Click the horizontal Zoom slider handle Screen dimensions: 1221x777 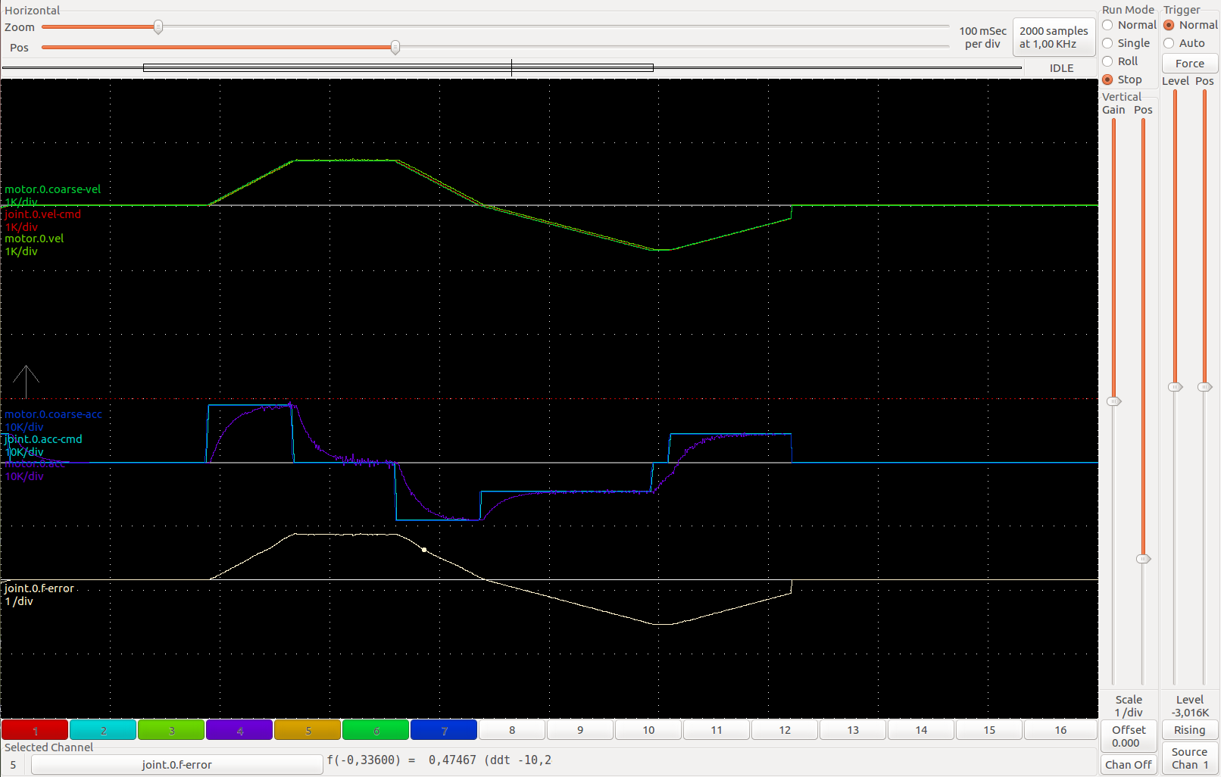coord(158,27)
